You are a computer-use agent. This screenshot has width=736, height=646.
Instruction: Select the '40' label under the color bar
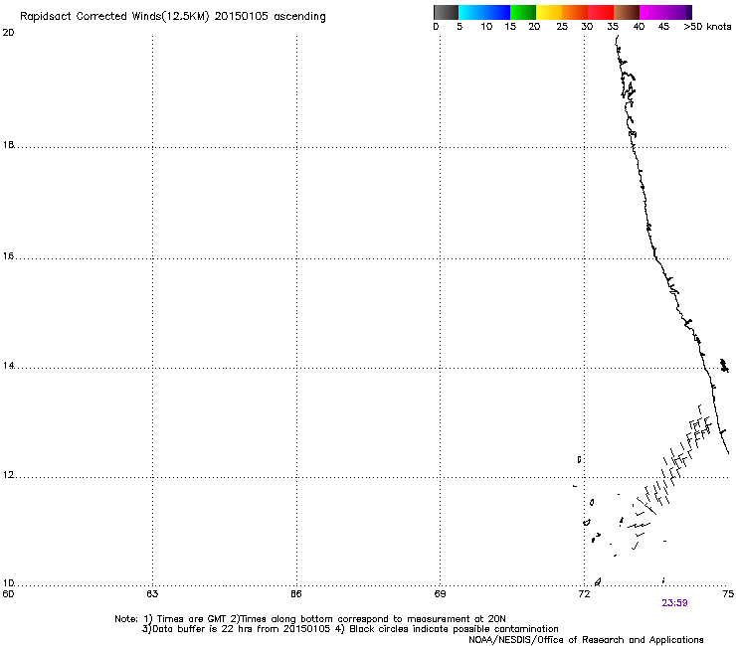click(639, 27)
